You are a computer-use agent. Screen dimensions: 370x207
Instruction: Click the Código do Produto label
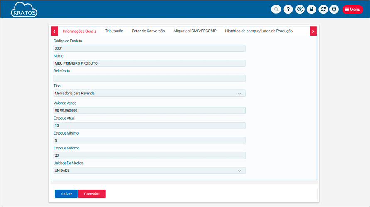pos(68,41)
